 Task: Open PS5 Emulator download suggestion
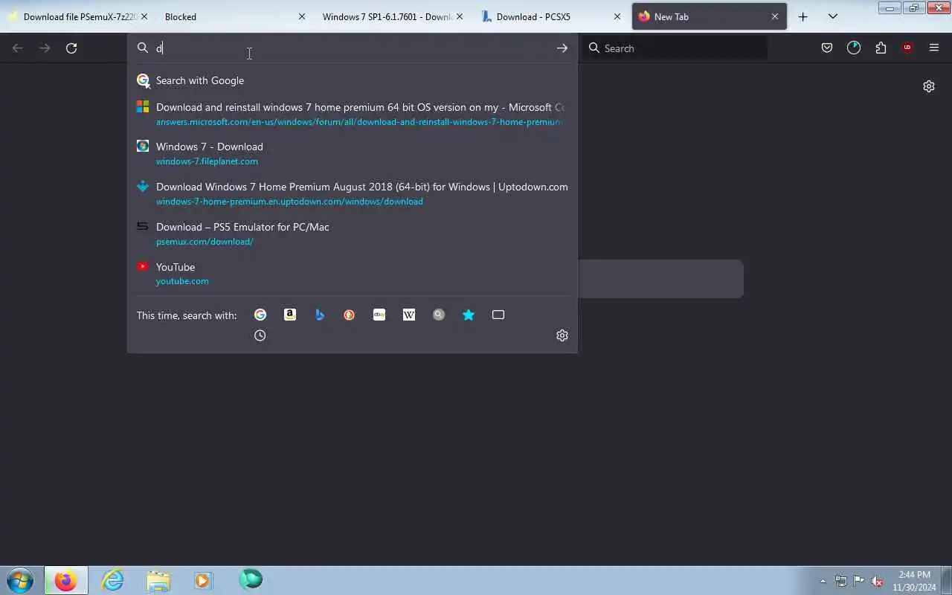[352, 234]
